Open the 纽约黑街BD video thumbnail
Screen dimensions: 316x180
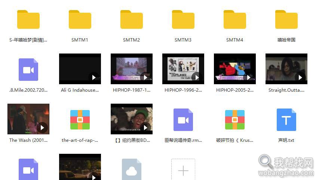point(132,119)
